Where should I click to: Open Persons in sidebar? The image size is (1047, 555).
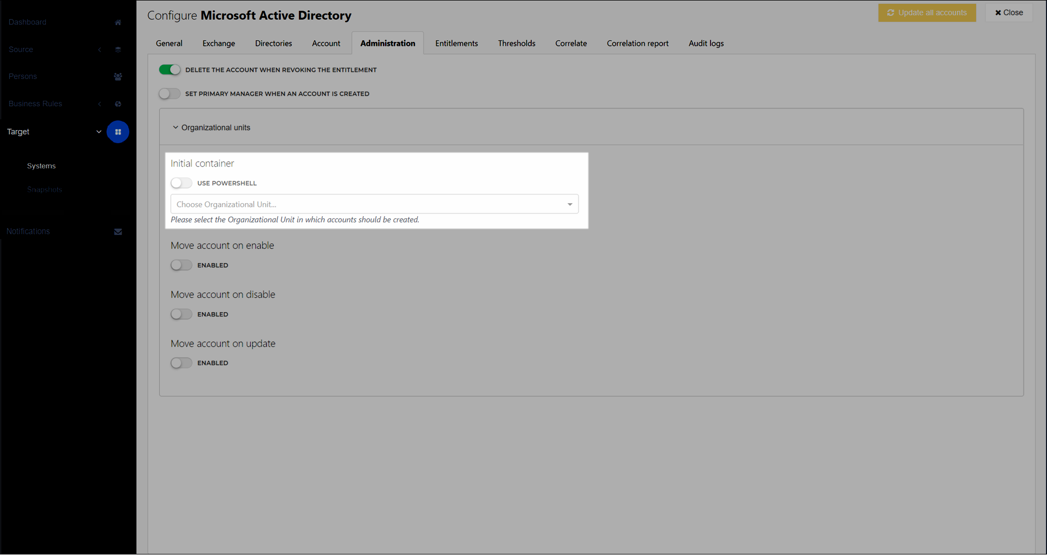[23, 77]
